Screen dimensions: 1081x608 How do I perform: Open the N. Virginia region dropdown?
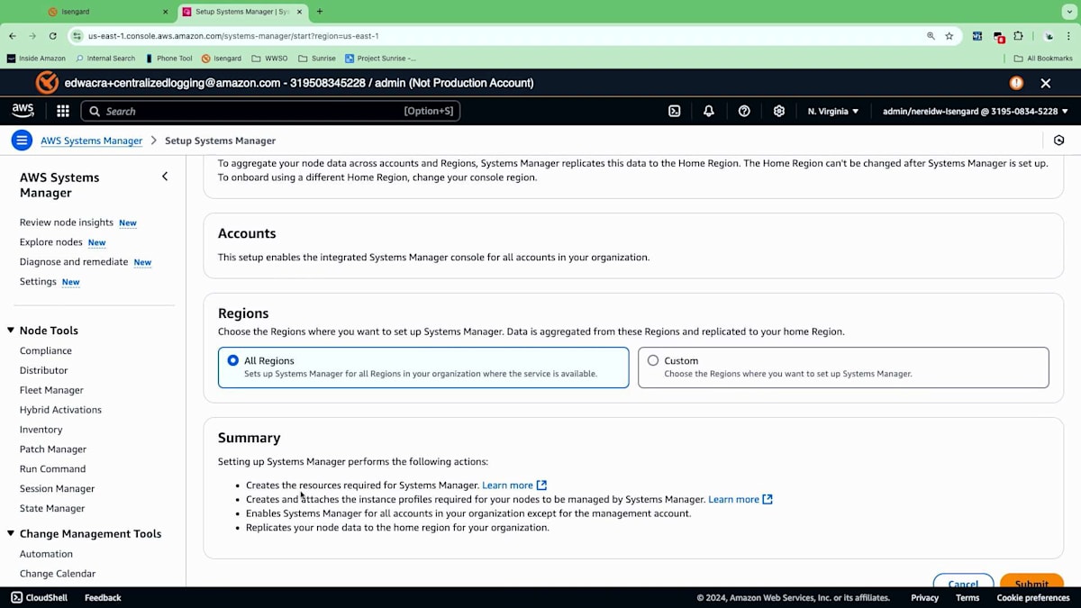coord(833,111)
